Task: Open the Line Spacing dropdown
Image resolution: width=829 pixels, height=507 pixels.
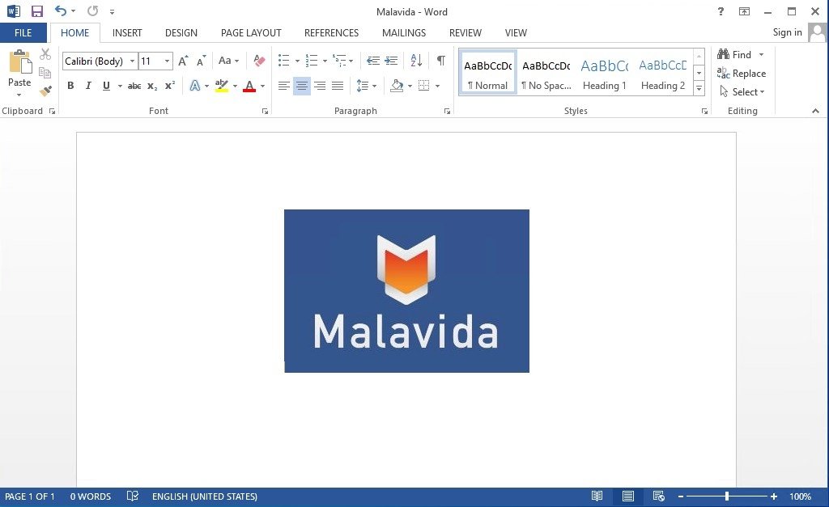Action: coord(366,85)
